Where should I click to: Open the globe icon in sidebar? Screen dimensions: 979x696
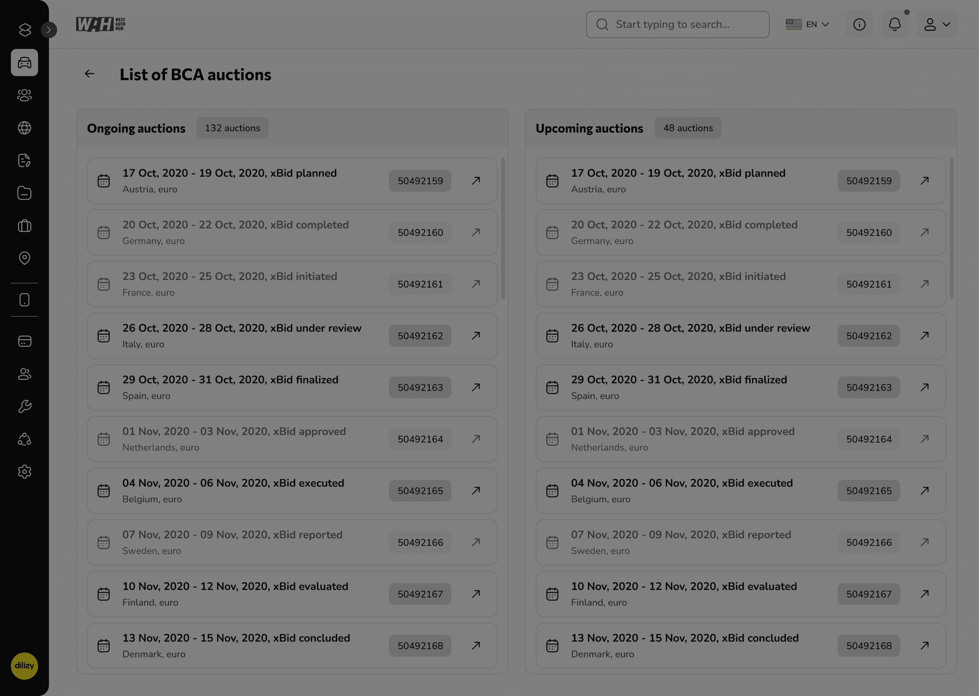tap(24, 128)
